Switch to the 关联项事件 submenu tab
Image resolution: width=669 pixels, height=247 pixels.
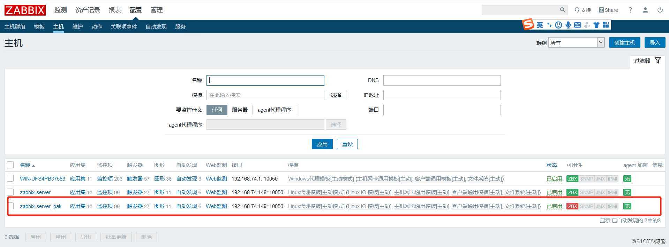(124, 27)
